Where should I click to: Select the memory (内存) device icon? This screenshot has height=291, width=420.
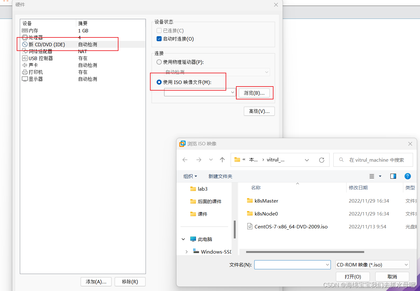click(x=25, y=31)
